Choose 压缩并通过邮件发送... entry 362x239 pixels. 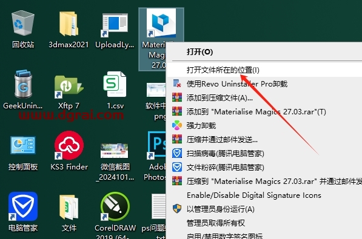tap(264, 140)
